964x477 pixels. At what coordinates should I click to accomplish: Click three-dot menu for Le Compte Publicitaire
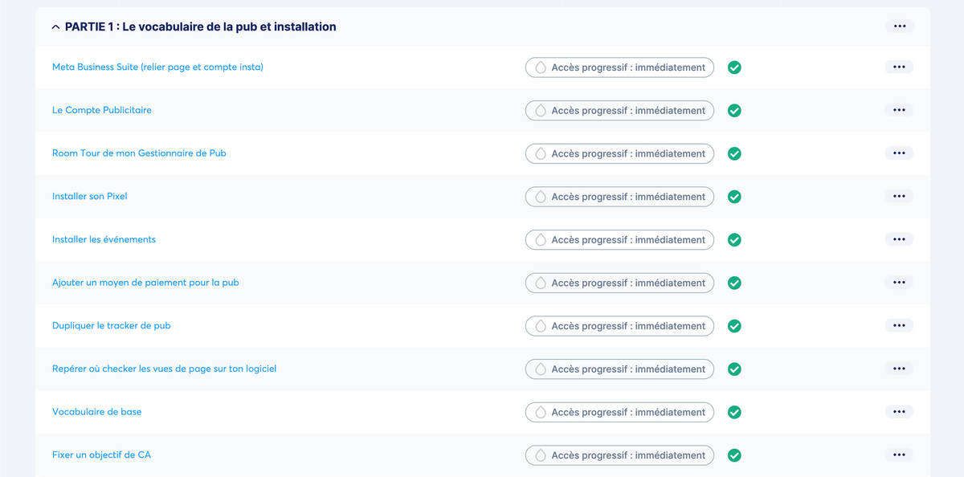(x=899, y=110)
